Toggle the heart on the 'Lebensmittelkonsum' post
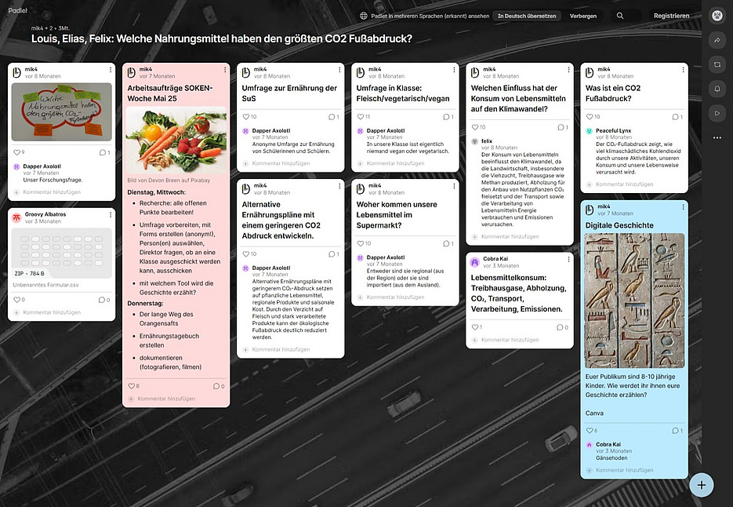The width and height of the screenshot is (733, 507). pyautogui.click(x=475, y=327)
